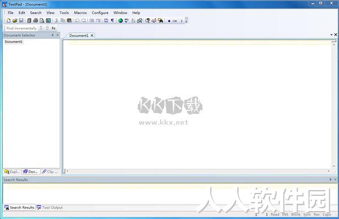Image resolution: width=339 pixels, height=219 pixels.
Task: Open the Manage Files toolbar icon
Action: click(x=29, y=20)
